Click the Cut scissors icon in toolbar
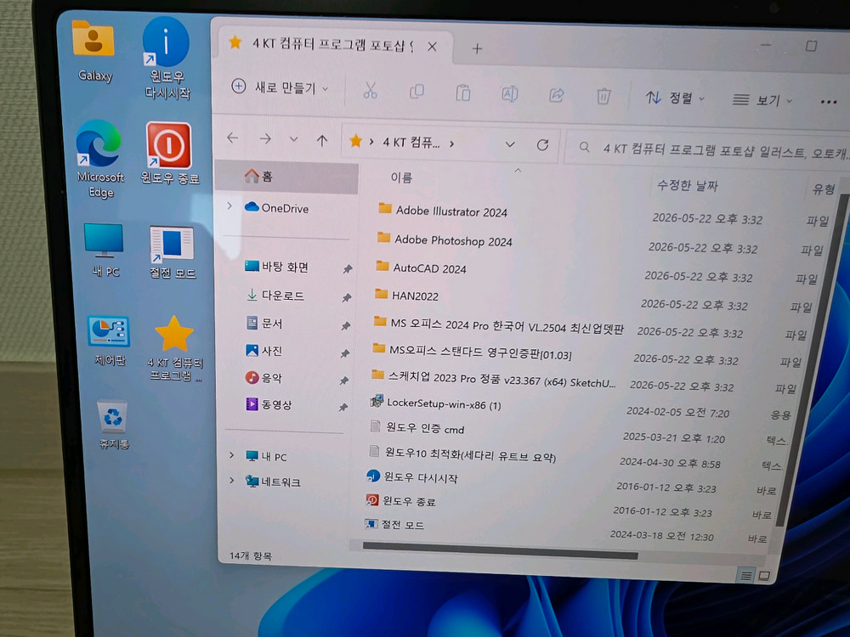 371,91
